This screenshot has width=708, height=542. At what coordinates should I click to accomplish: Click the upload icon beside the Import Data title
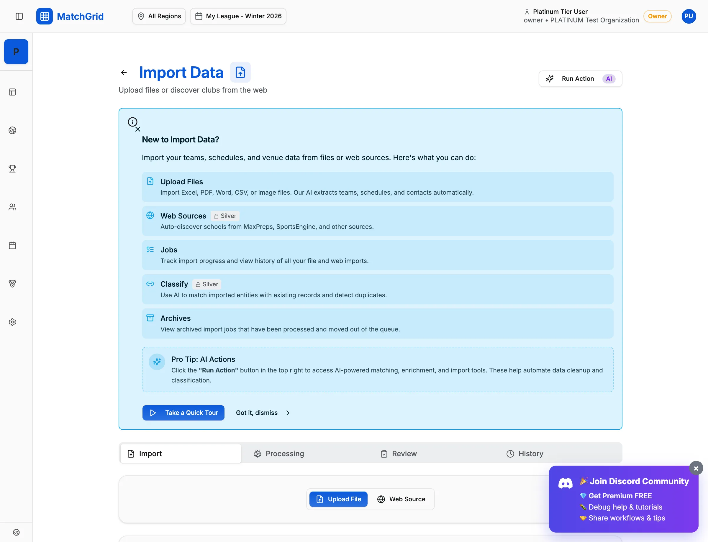(240, 72)
